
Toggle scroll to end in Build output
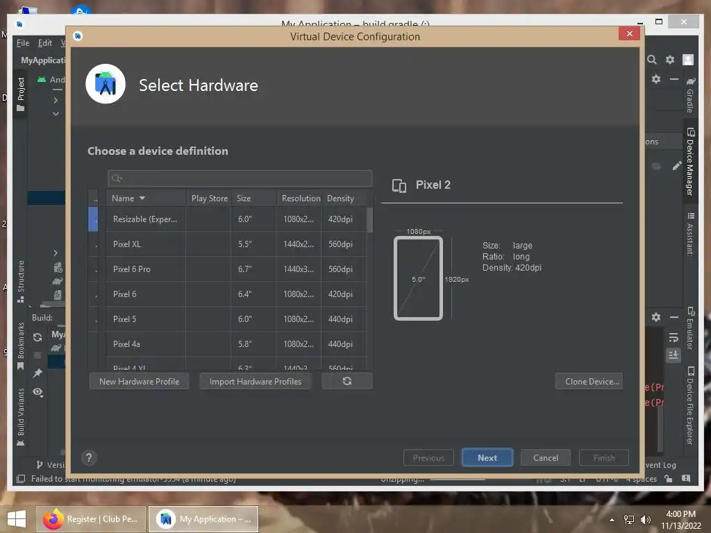click(674, 355)
